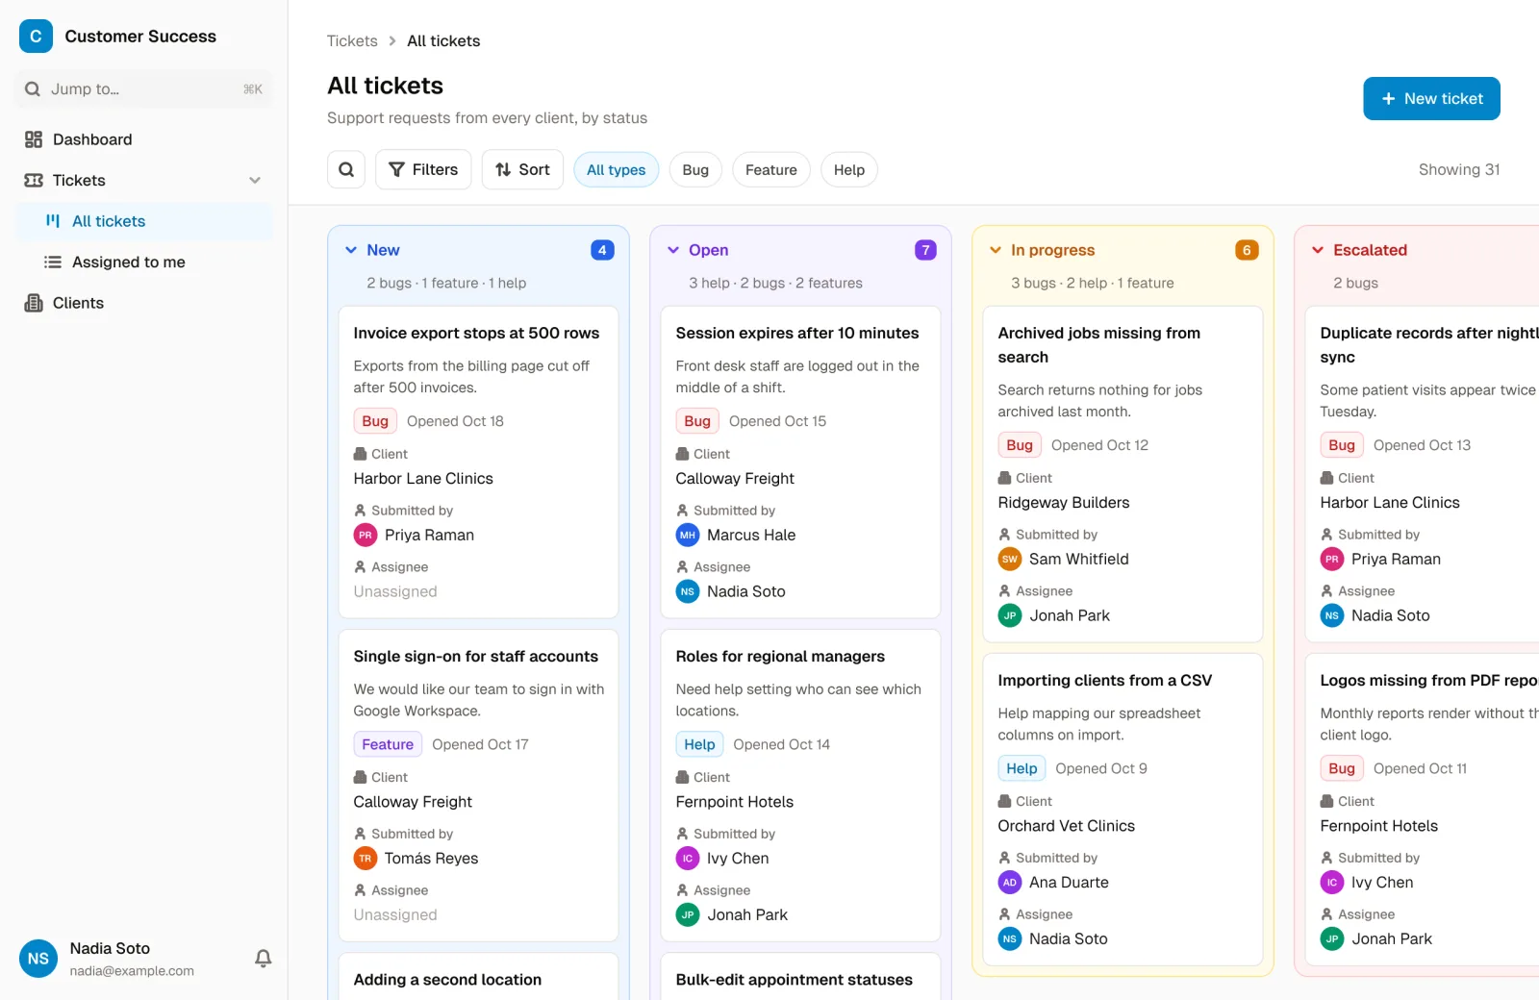Click Marcus Hale's MH avatar

click(688, 535)
